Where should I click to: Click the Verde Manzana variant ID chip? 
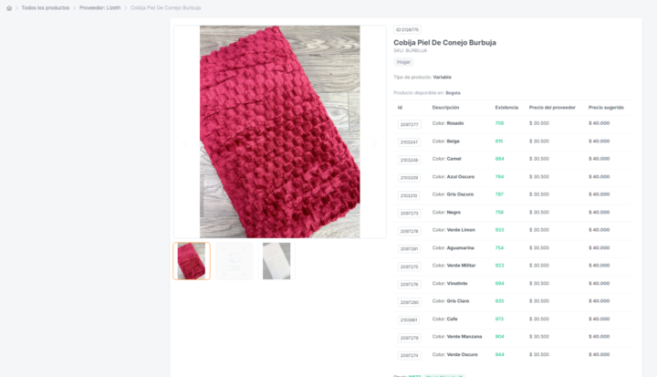coord(409,338)
